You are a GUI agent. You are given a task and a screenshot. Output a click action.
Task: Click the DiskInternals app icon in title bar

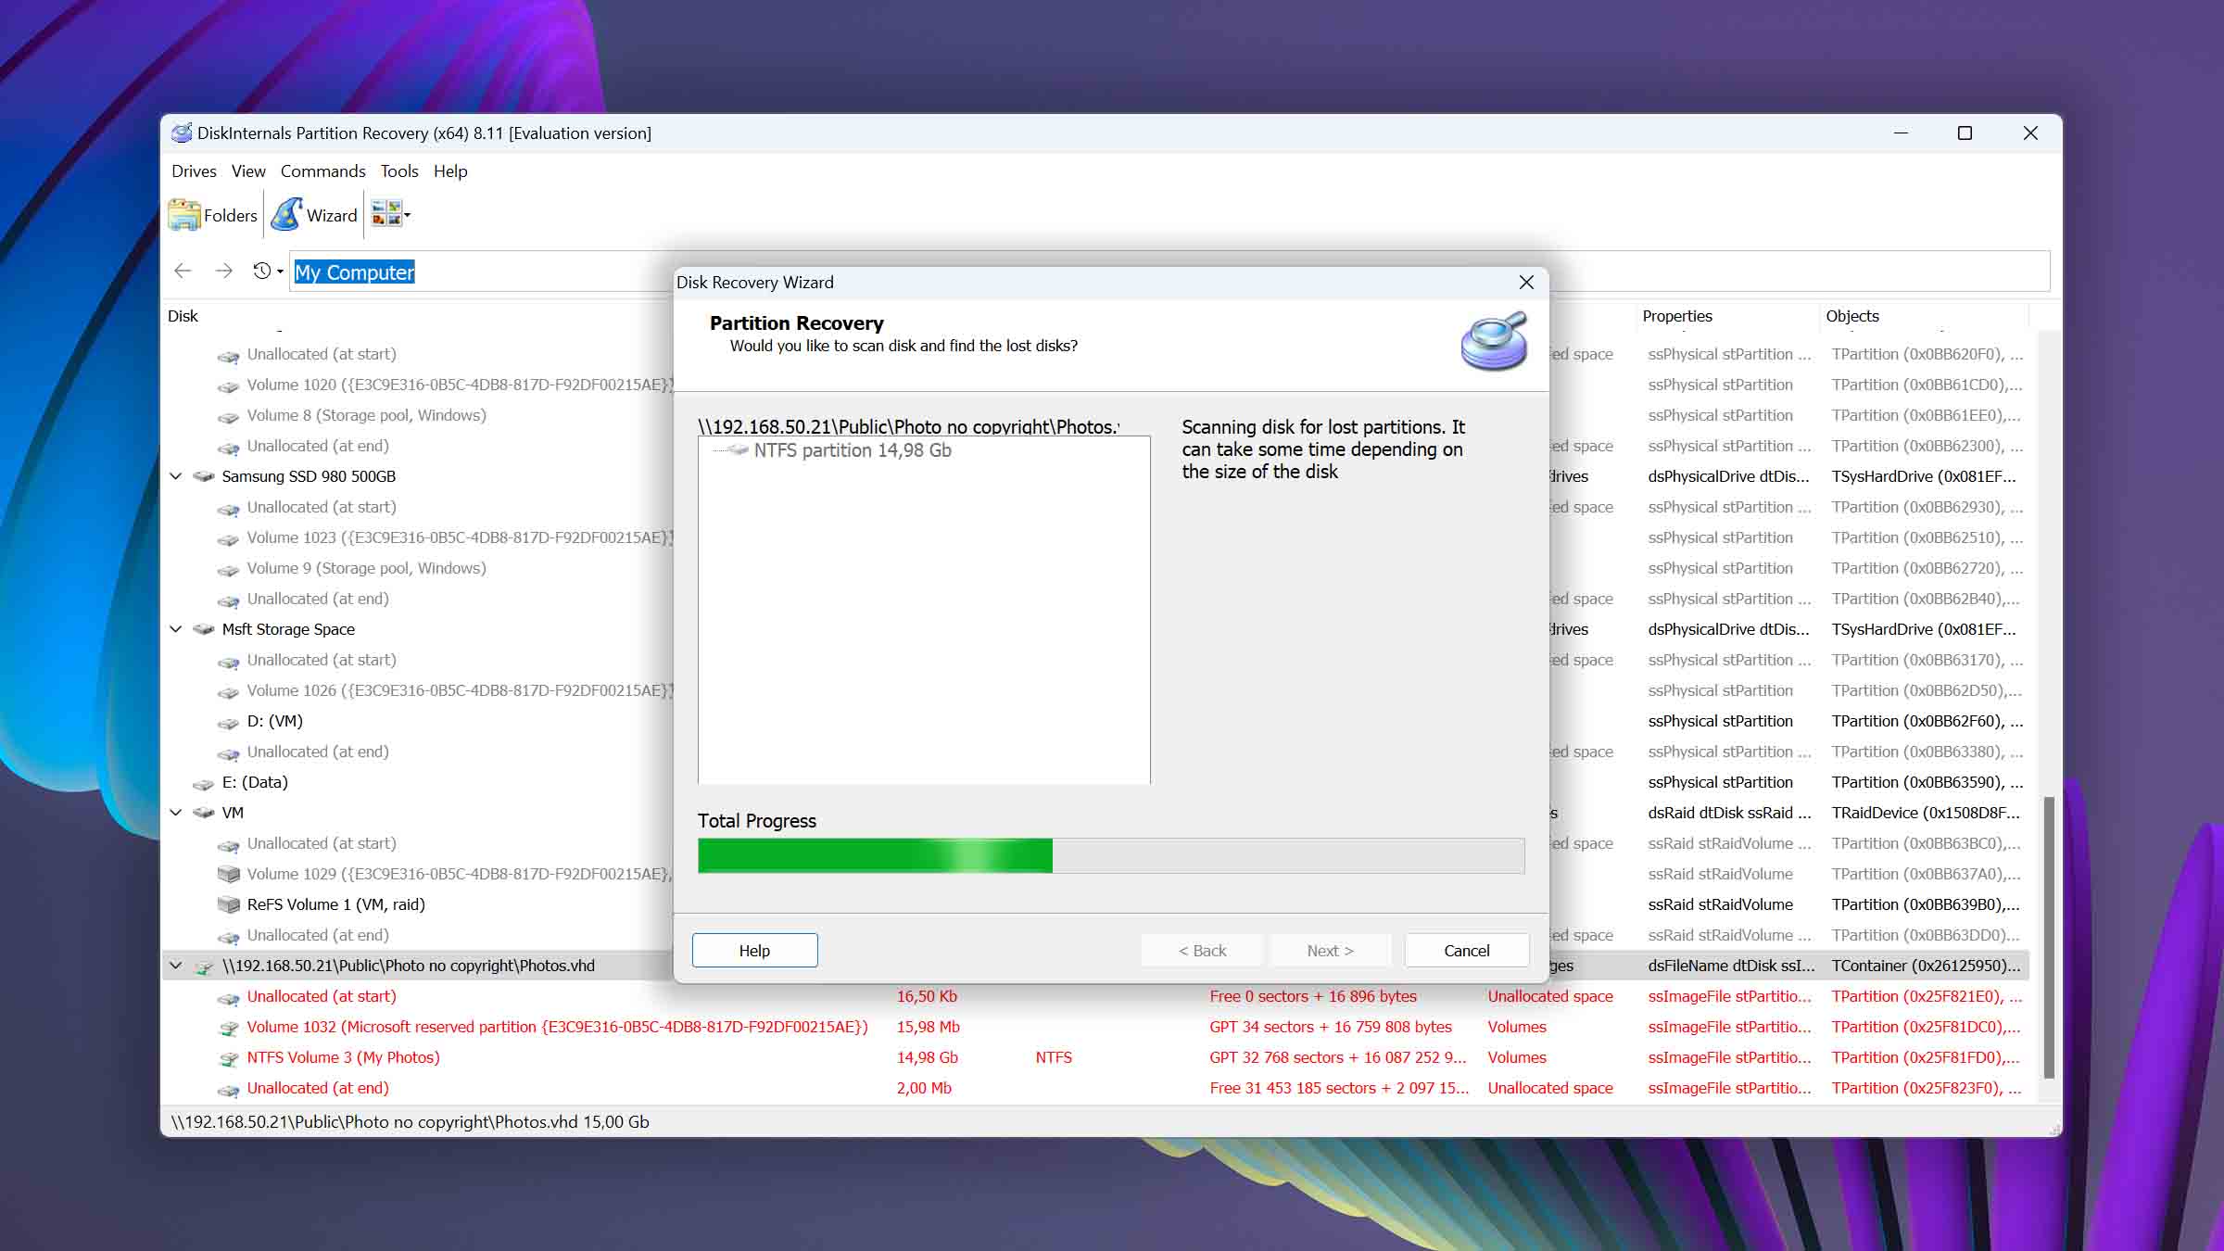tap(182, 133)
